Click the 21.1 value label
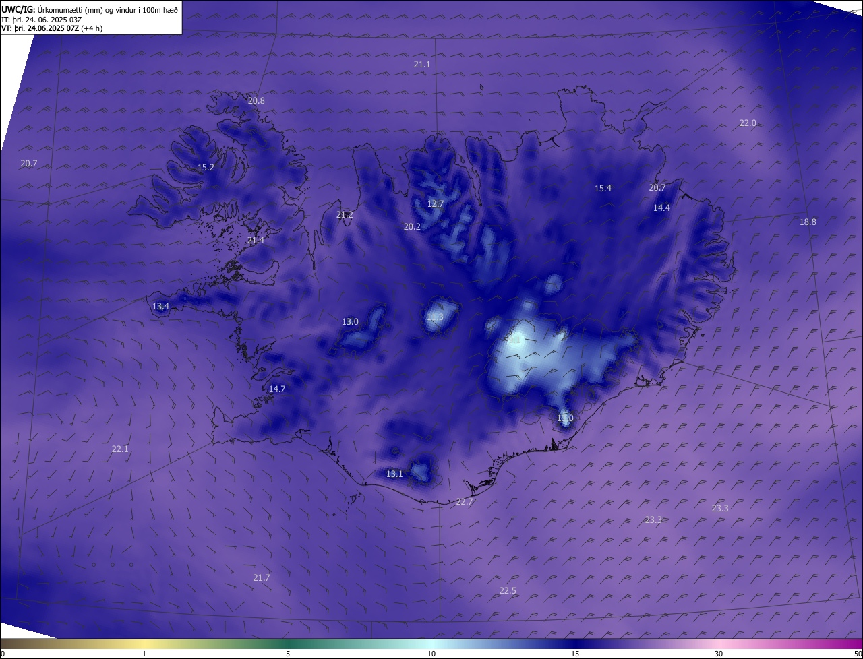Image resolution: width=863 pixels, height=659 pixels. tap(422, 64)
